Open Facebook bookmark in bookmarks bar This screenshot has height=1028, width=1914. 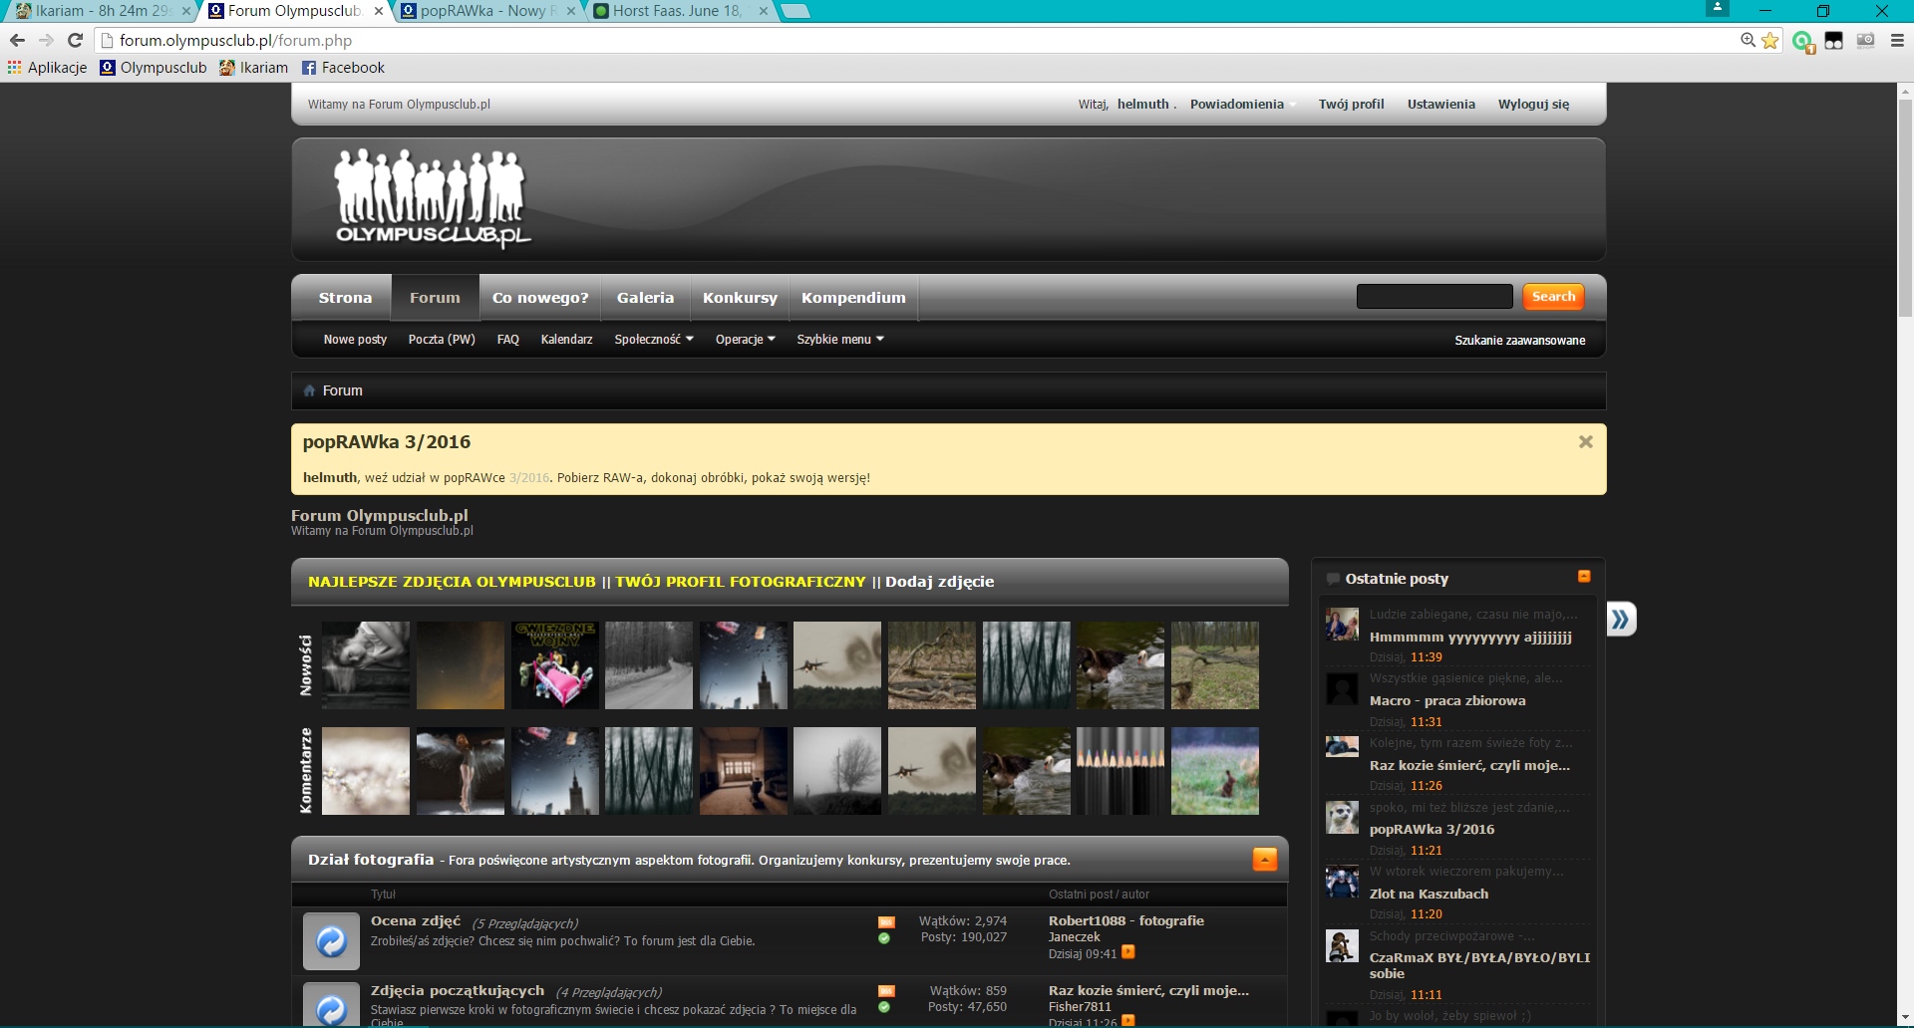pos(343,68)
